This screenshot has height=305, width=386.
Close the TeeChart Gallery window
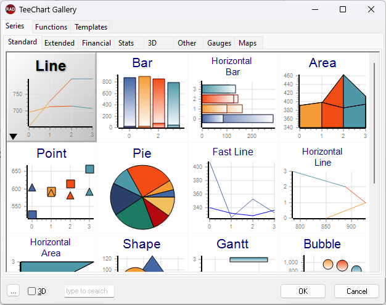[x=371, y=10]
